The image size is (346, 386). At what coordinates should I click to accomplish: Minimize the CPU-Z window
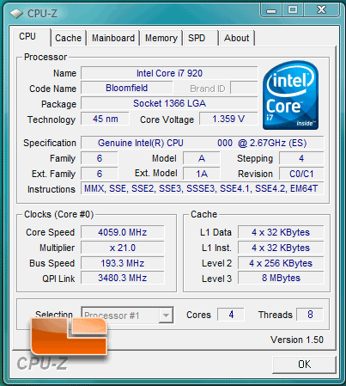click(271, 11)
